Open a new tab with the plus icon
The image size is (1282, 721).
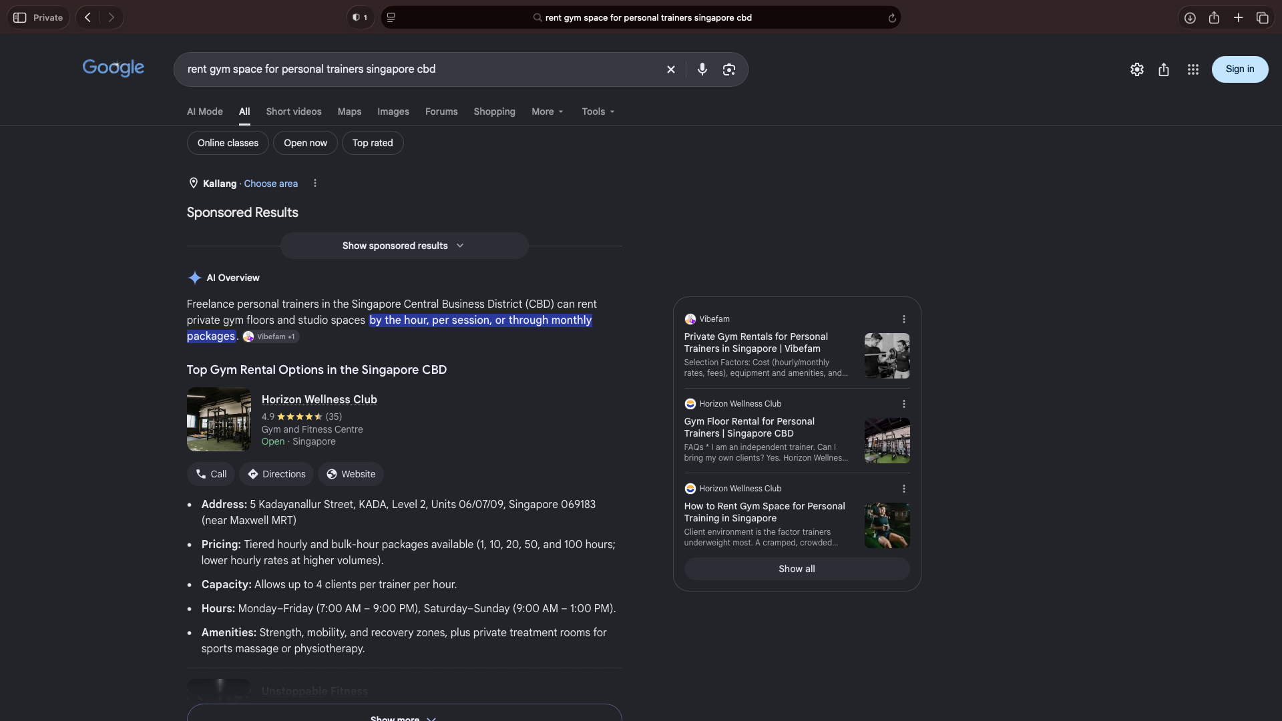pos(1238,18)
